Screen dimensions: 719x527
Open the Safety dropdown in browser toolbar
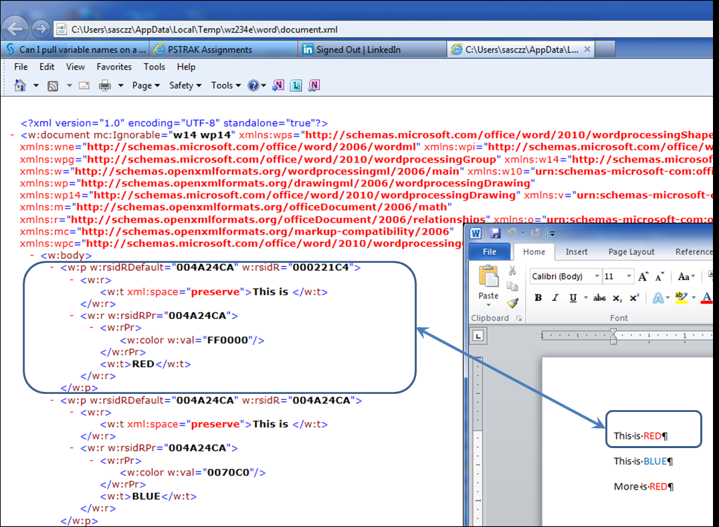point(185,86)
